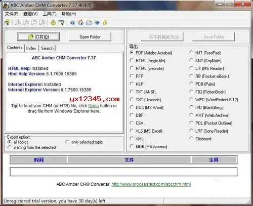Open the 工具(T) menu
The height and width of the screenshot is (206, 253).
pyautogui.click(x=50, y=14)
